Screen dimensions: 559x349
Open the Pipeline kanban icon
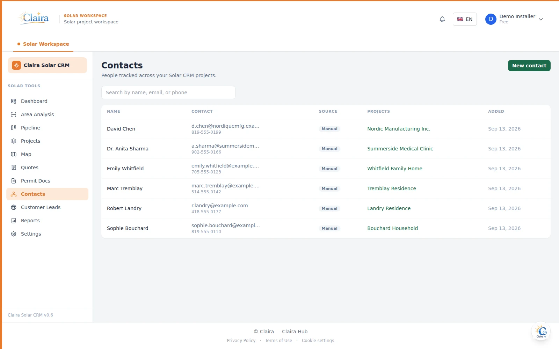tap(14, 128)
